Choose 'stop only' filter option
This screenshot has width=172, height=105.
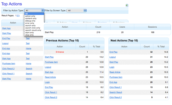(x=30, y=35)
